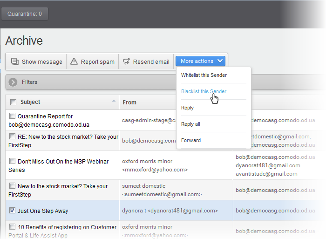
Task: Select Reply from More actions menu
Action: (x=187, y=108)
